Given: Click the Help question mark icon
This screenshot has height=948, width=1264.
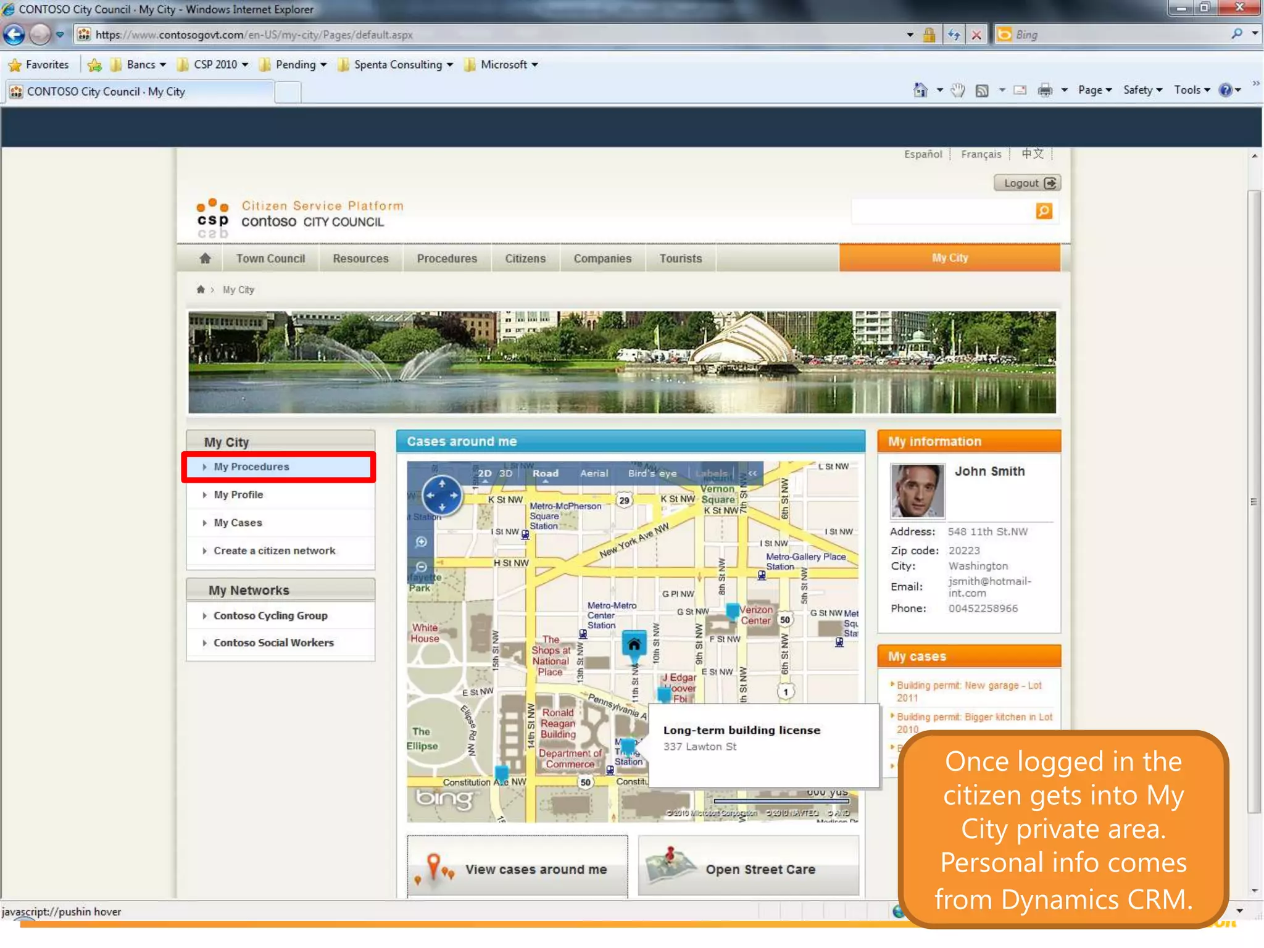Looking at the screenshot, I should (x=1226, y=90).
